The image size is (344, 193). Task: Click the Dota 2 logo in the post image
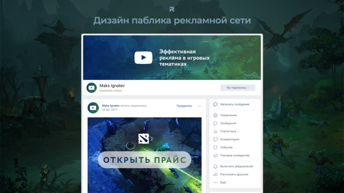[144, 139]
